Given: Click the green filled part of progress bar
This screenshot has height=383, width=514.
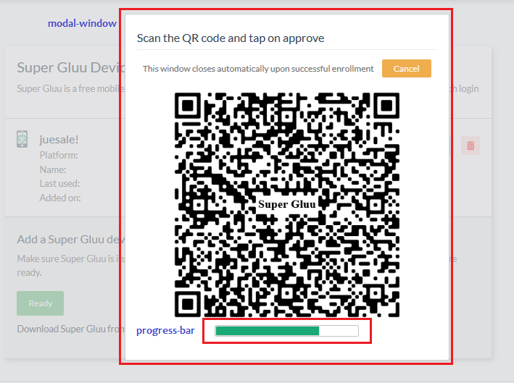Looking at the screenshot, I should [268, 331].
